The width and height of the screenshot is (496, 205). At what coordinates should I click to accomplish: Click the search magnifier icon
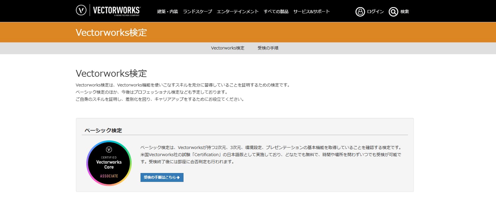(393, 12)
